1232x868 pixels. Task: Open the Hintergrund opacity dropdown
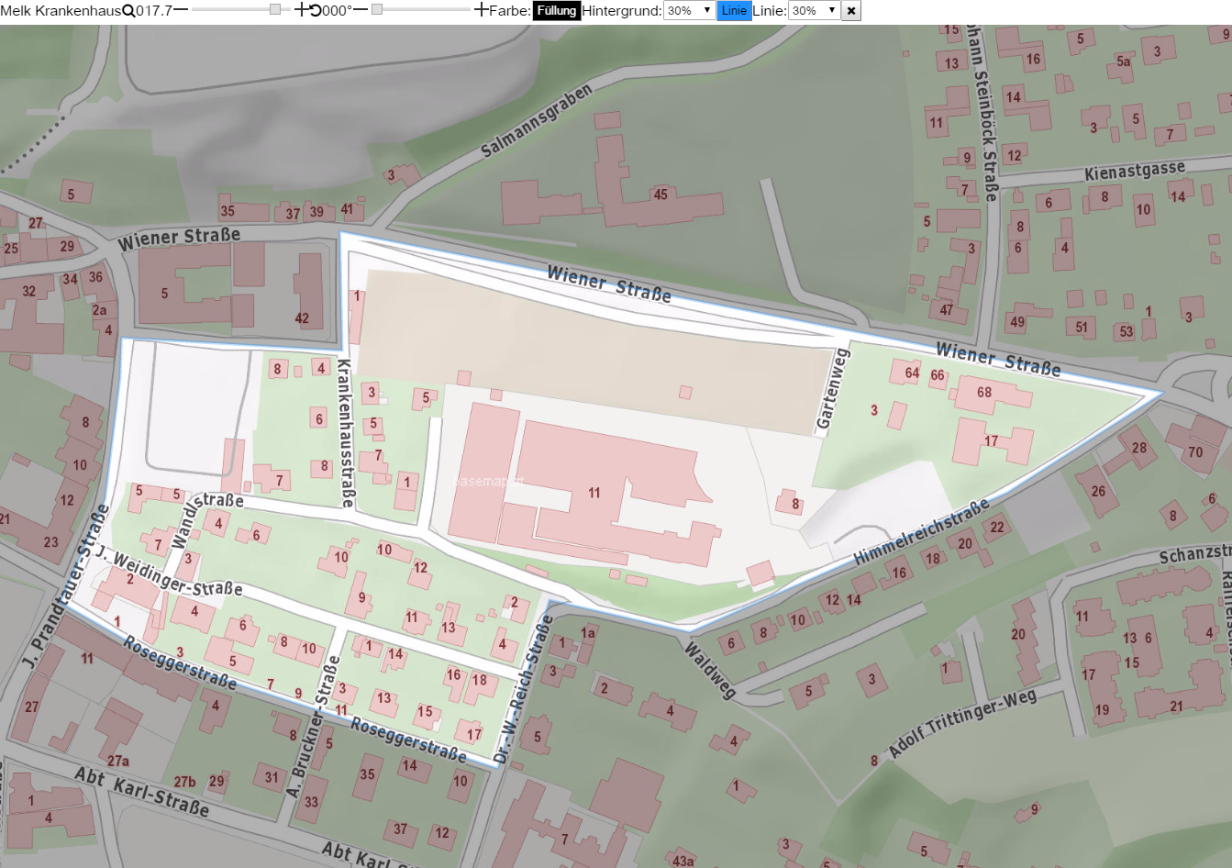(689, 11)
